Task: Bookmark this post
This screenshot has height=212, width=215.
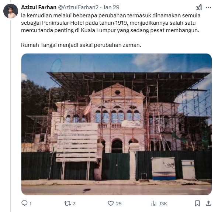Action: tap(197, 204)
